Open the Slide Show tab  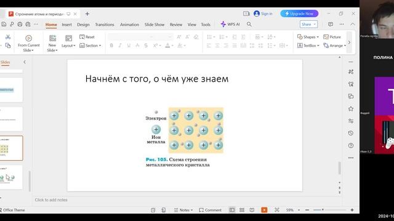click(x=155, y=25)
